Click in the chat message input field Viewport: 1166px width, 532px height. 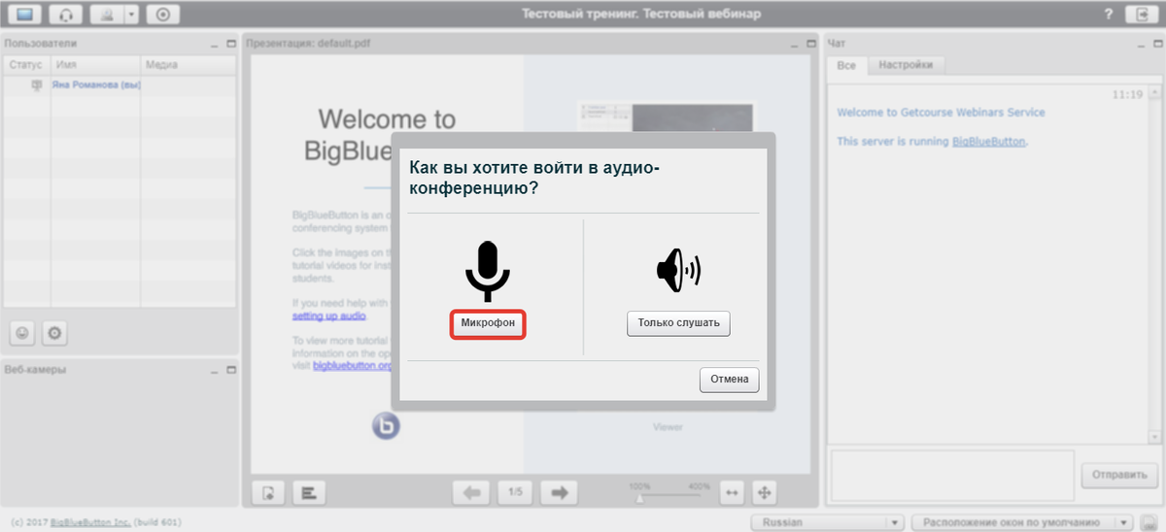[x=952, y=476]
